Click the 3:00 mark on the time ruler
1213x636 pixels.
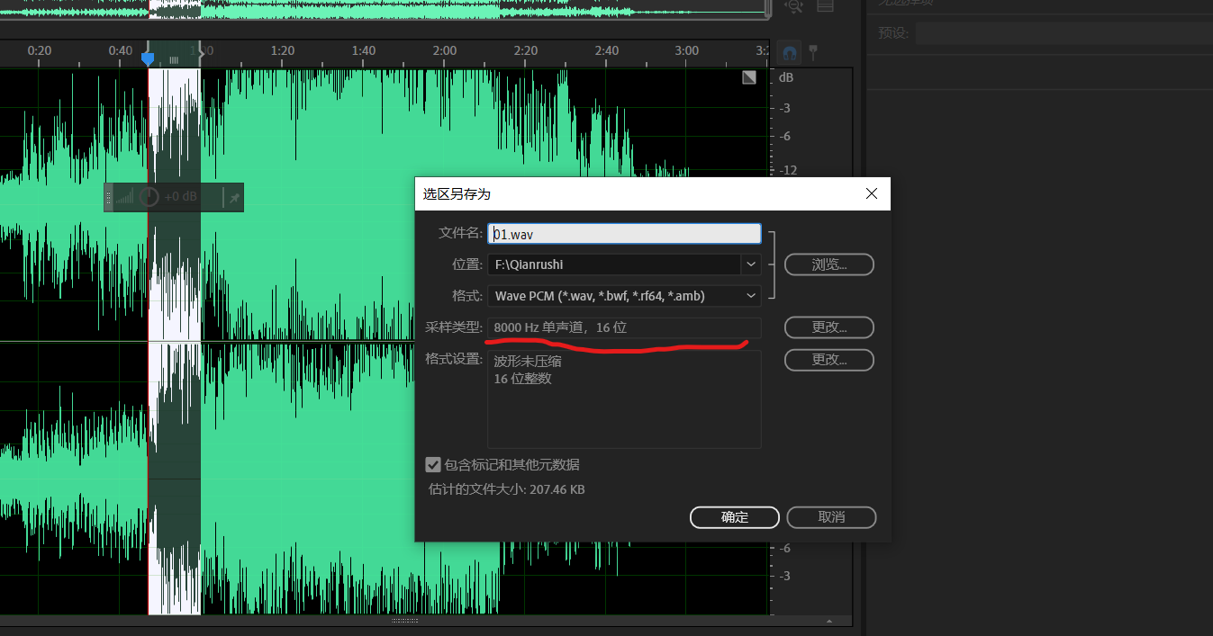click(x=687, y=50)
